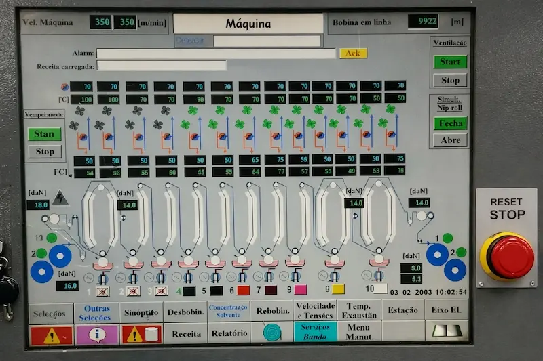Open the Estação page
This screenshot has width=543, height=361.
[x=402, y=310]
